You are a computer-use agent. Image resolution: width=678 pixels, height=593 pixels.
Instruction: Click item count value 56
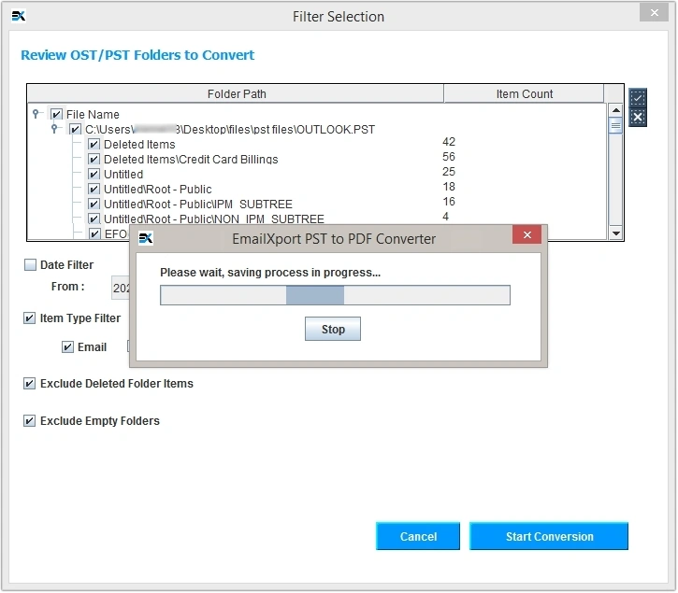point(448,156)
